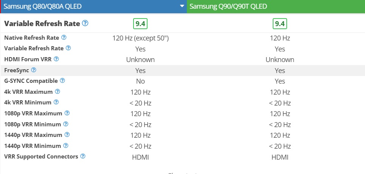Click the 9.4 score badge for Q90T
This screenshot has height=174, width=365.
280,24
